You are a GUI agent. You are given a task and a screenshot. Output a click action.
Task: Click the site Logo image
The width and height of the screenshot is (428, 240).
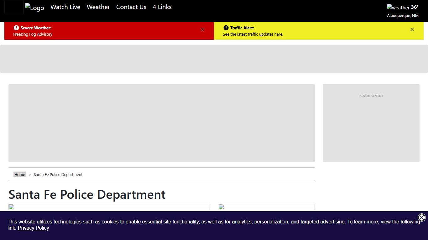tap(34, 7)
